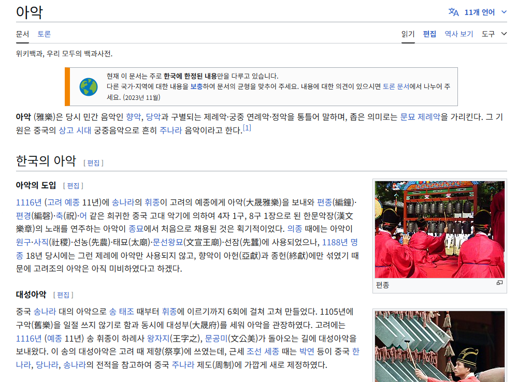Edit the 한국의 아악 section
The width and height of the screenshot is (517, 382).
(x=93, y=163)
